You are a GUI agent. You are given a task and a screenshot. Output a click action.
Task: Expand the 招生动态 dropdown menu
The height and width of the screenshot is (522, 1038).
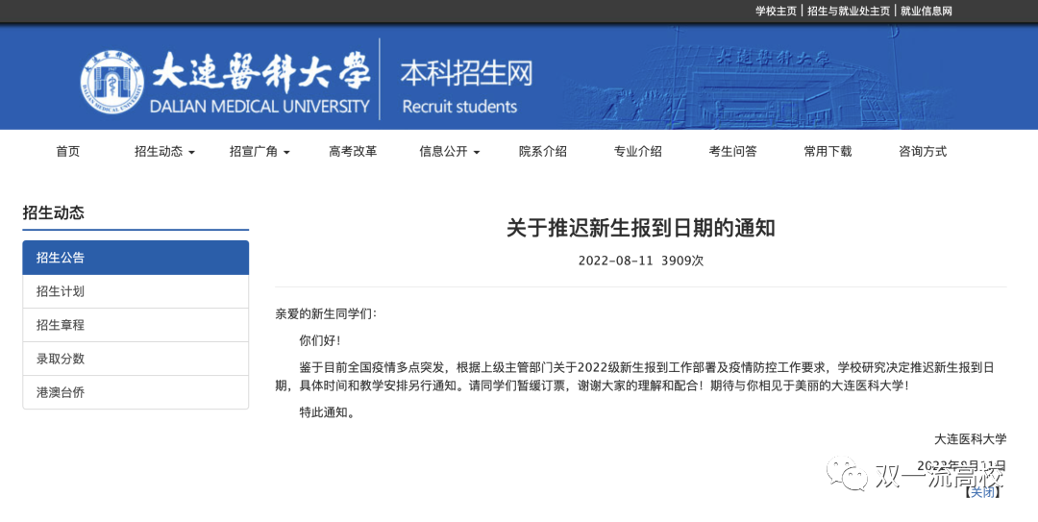[x=164, y=152]
